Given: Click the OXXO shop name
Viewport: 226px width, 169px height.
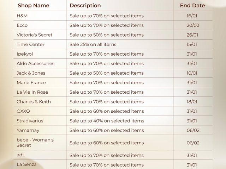Looking at the screenshot, I should click(23, 111).
